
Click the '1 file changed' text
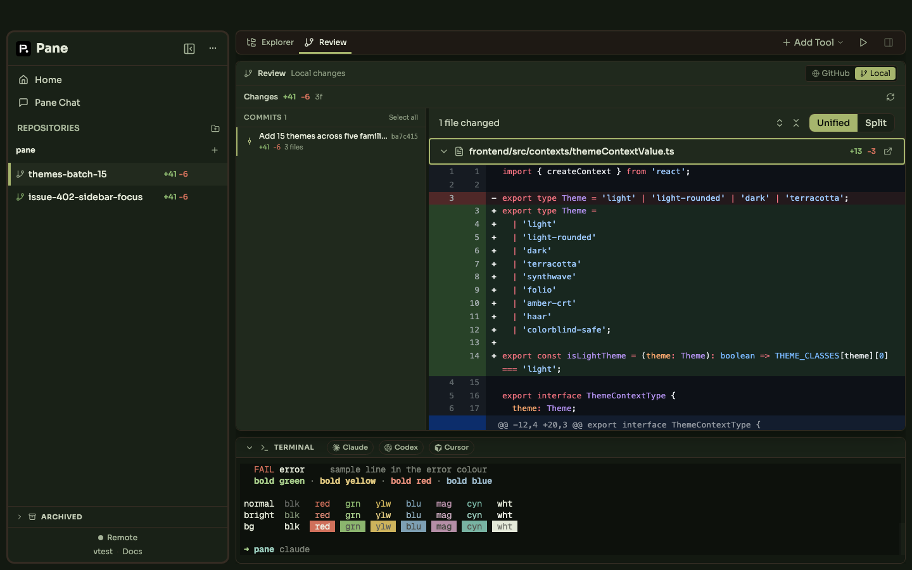[x=469, y=123]
